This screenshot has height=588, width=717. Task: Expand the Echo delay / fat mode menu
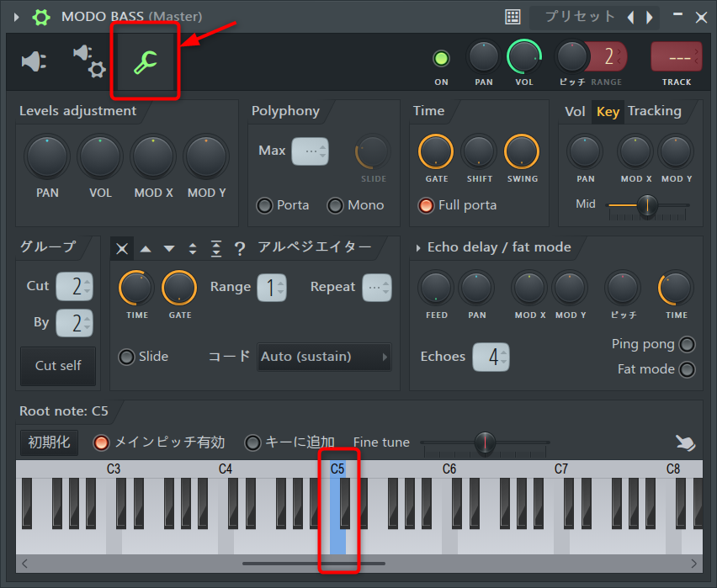418,247
